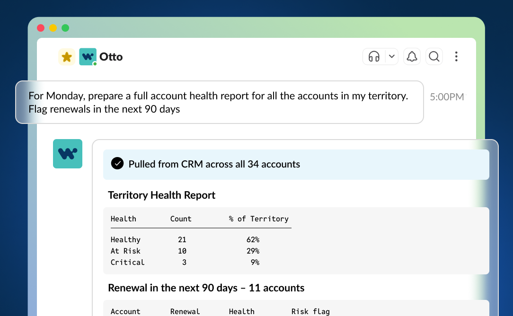The width and height of the screenshot is (513, 316).
Task: Open the Otto app logo in header
Action: pyautogui.click(x=88, y=57)
